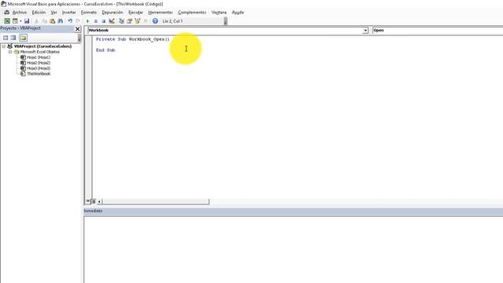Click the View Code icon in Project panel
This screenshot has height=283, width=503.
tap(6, 38)
